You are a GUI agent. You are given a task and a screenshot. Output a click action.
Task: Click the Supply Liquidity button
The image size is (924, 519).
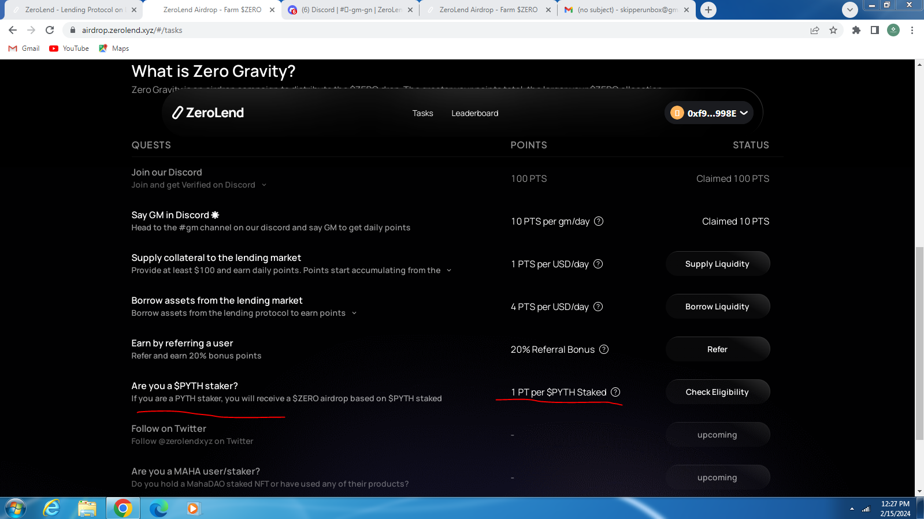tap(717, 264)
